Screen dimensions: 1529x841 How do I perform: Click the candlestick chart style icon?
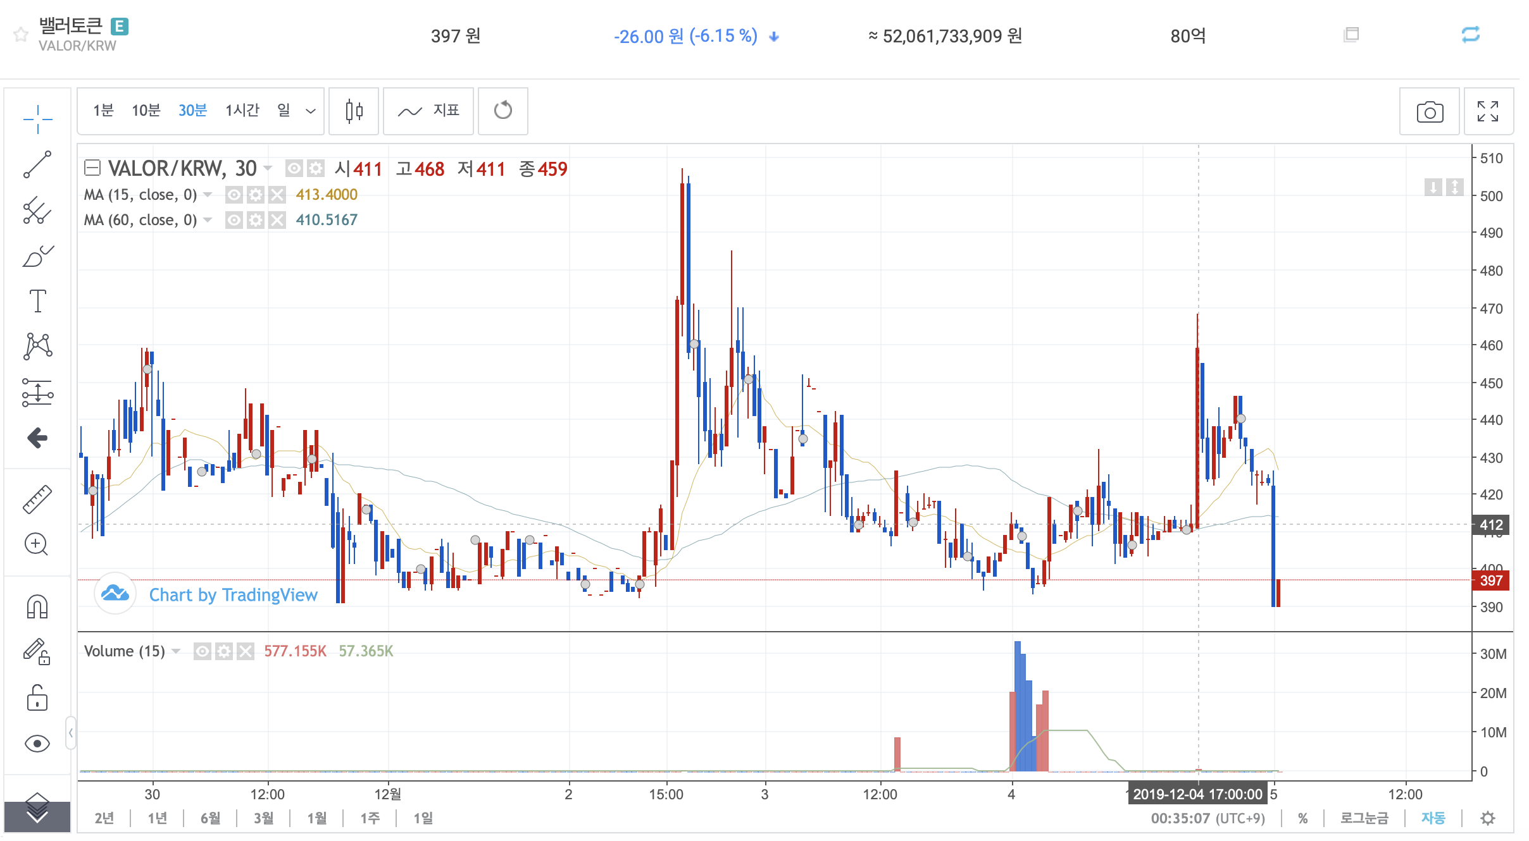point(354,111)
